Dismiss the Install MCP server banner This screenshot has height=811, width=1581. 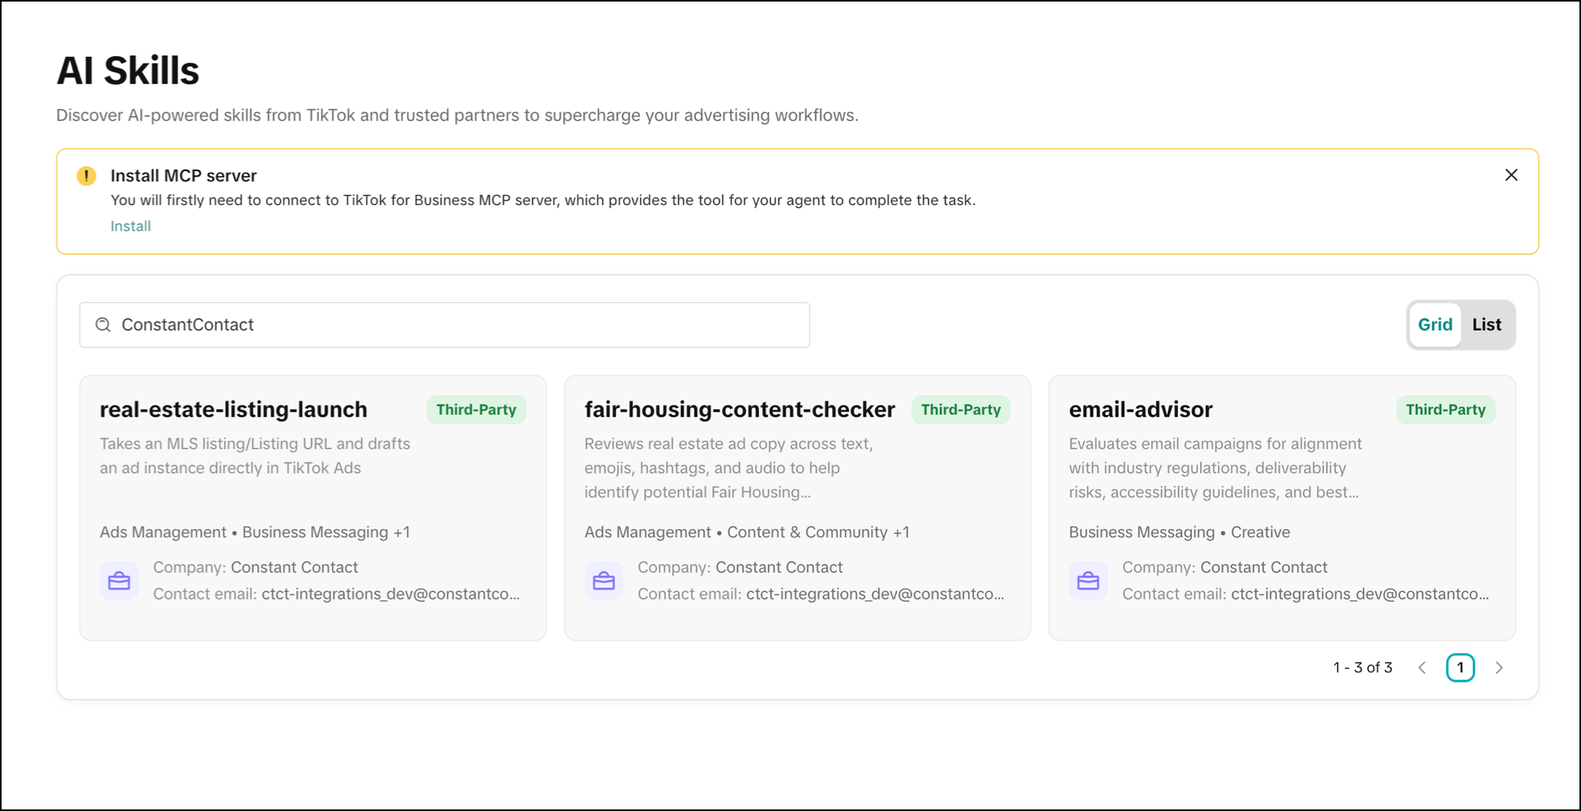coord(1511,175)
